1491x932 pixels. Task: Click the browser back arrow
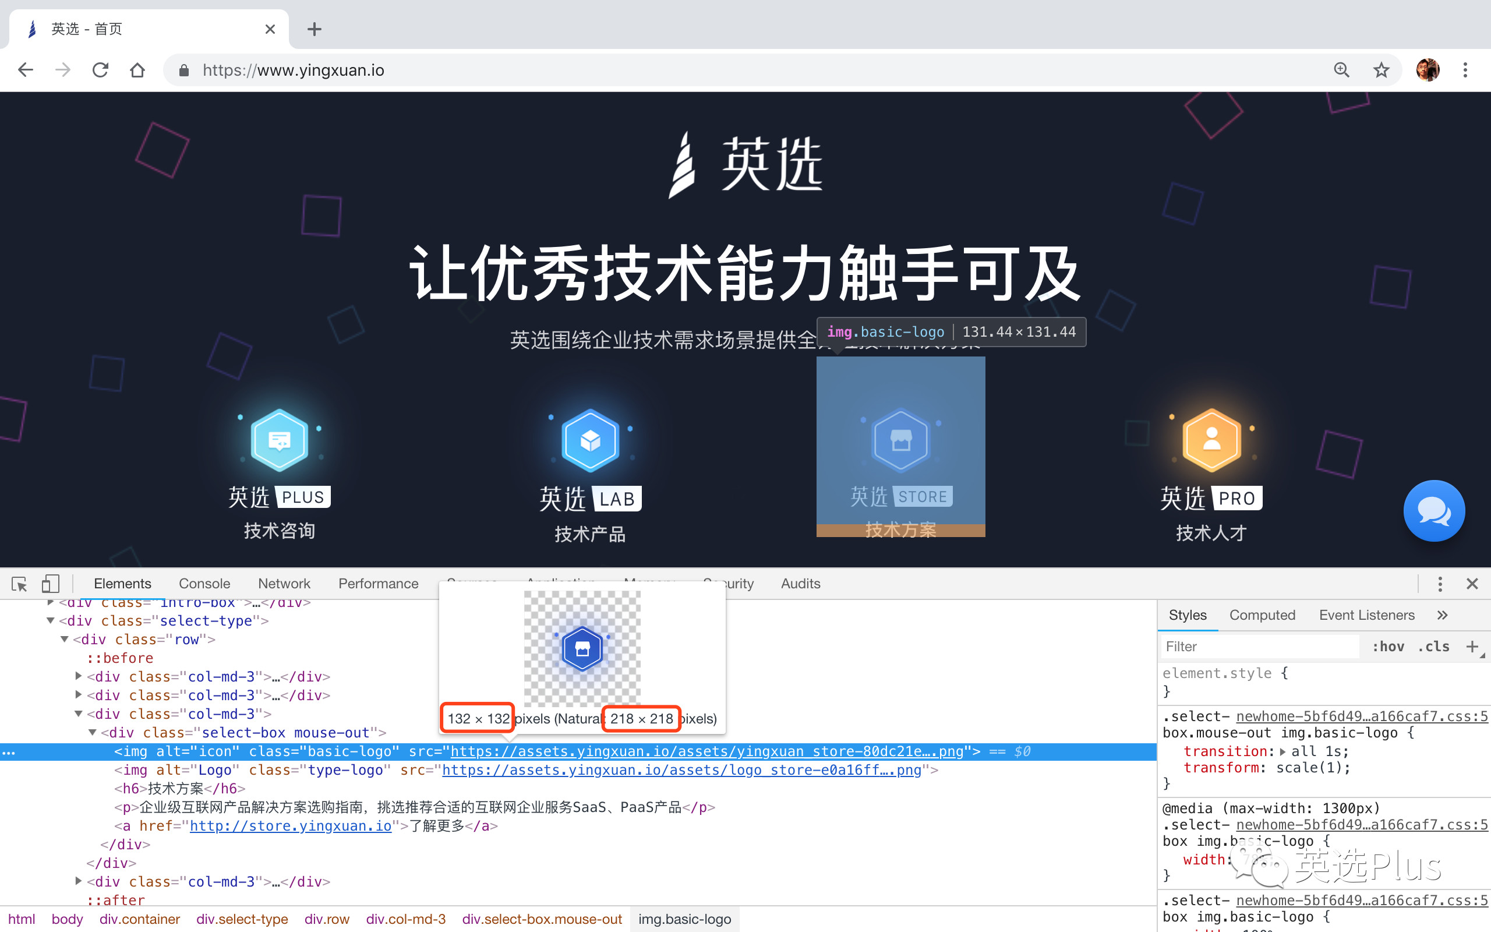(x=25, y=70)
